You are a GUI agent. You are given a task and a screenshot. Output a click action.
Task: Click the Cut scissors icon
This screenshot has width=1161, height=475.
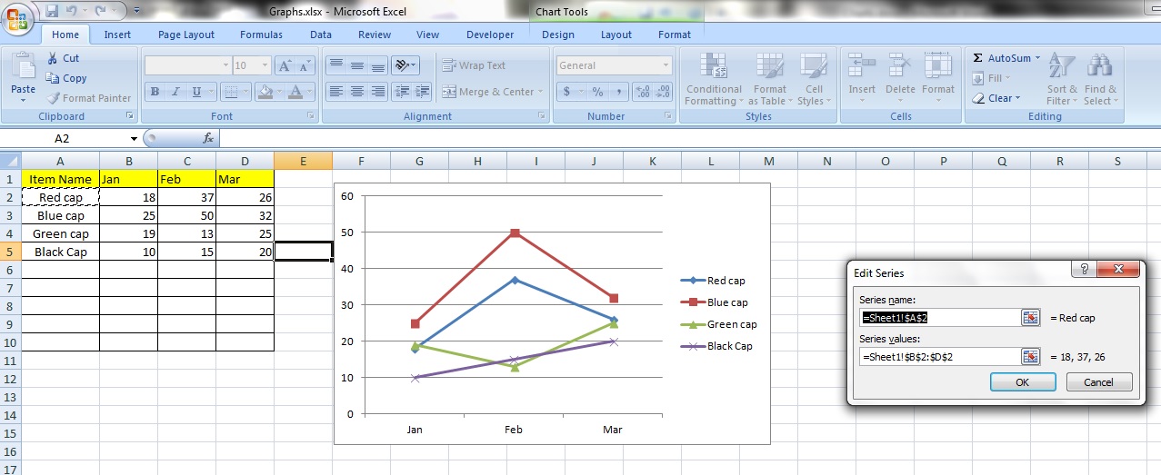pyautogui.click(x=53, y=58)
